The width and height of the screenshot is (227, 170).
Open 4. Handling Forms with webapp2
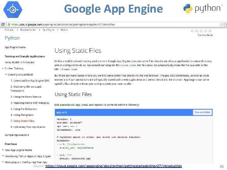tap(30, 103)
